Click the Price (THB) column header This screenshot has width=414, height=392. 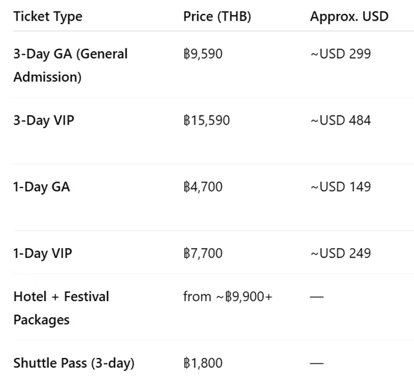click(217, 16)
